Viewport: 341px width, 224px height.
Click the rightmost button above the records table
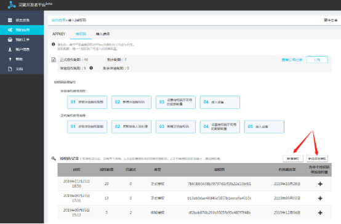317,159
